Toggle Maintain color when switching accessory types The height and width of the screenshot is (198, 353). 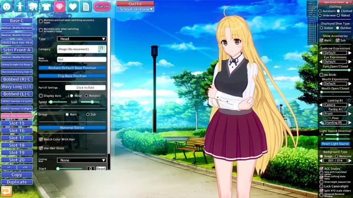pyautogui.click(x=41, y=30)
